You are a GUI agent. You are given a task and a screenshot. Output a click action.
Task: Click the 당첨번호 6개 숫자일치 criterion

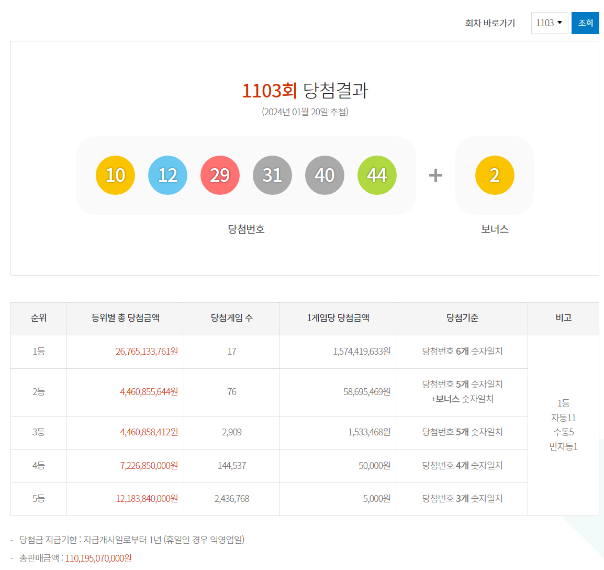(462, 352)
